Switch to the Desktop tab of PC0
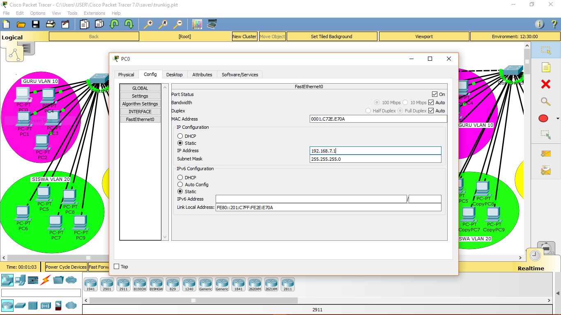This screenshot has height=315, width=561. click(175, 75)
